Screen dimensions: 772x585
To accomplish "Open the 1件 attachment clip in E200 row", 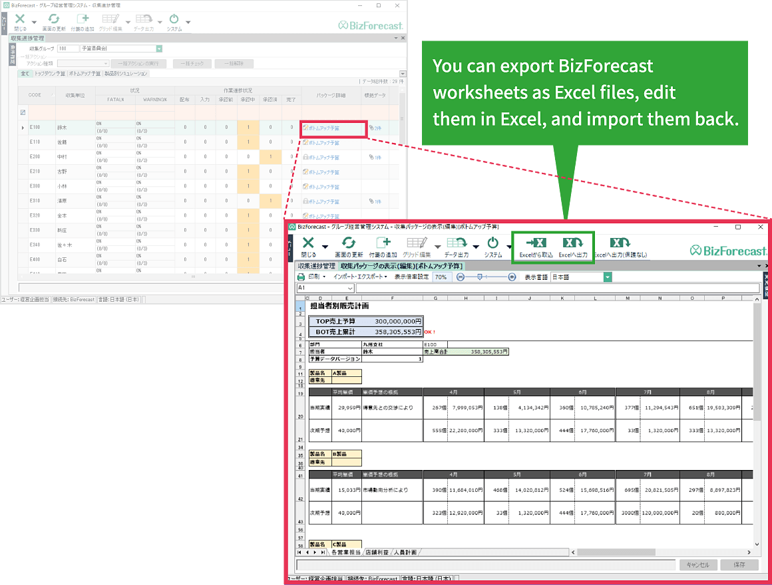I will click(x=375, y=158).
